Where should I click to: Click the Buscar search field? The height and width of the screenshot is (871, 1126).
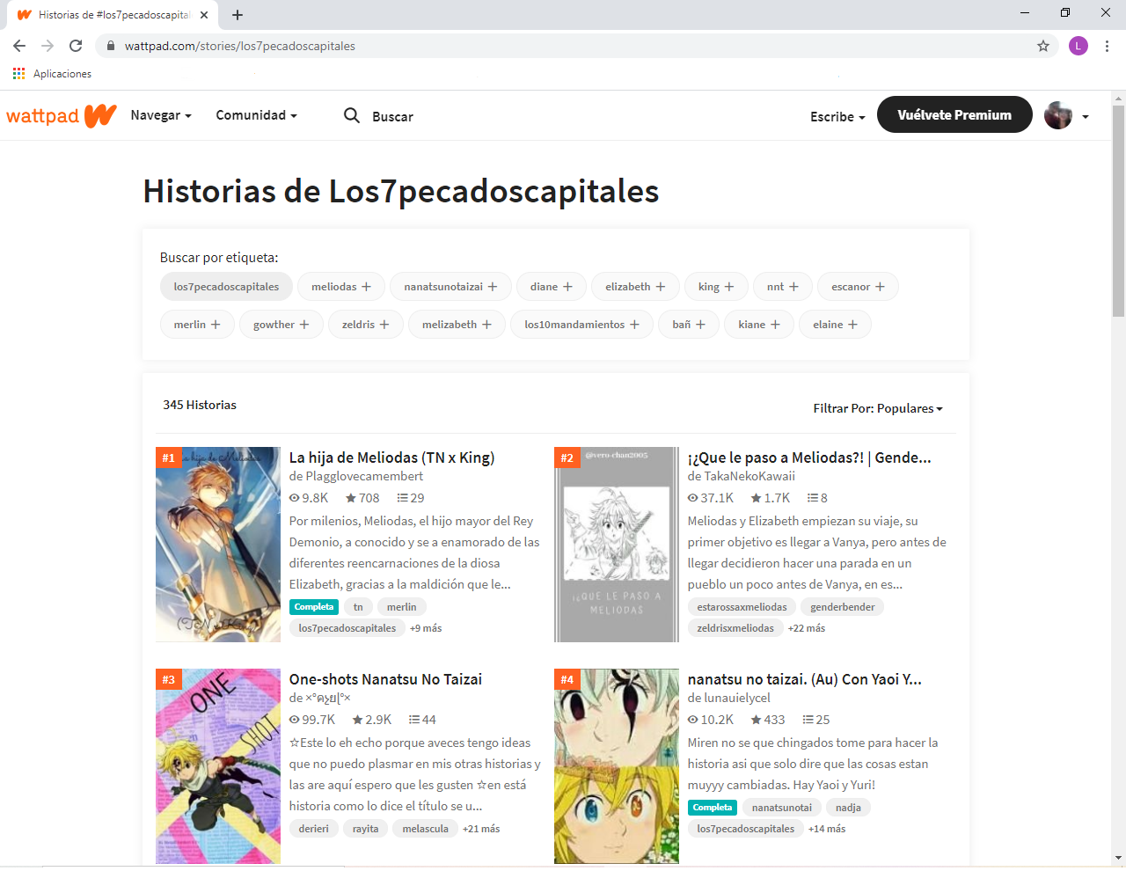pos(392,116)
